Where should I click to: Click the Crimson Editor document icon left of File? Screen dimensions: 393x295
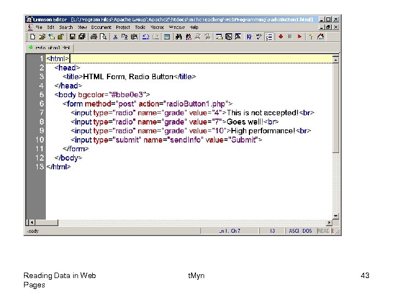(x=30, y=27)
